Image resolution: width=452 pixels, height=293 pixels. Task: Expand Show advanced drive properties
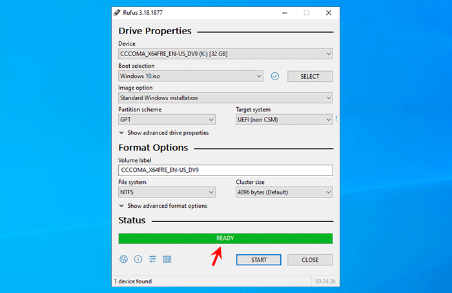(164, 133)
